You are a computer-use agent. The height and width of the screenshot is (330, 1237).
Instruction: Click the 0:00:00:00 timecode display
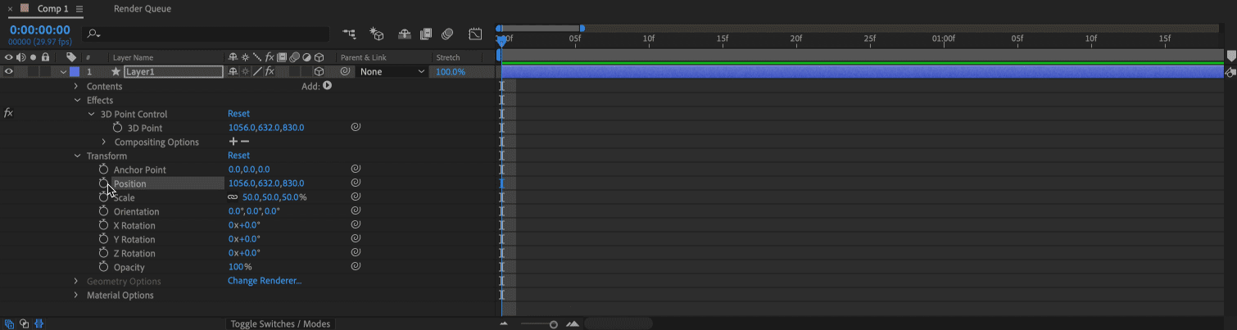(x=40, y=30)
